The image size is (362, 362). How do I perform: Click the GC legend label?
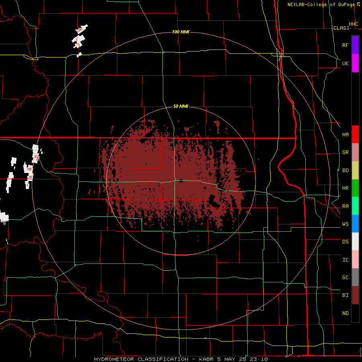pos(346,278)
